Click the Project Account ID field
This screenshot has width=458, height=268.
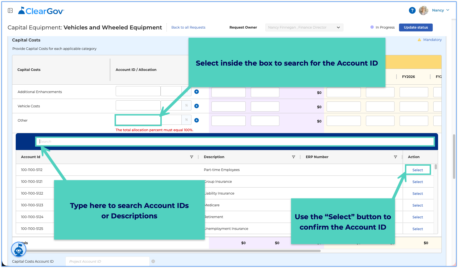108,261
